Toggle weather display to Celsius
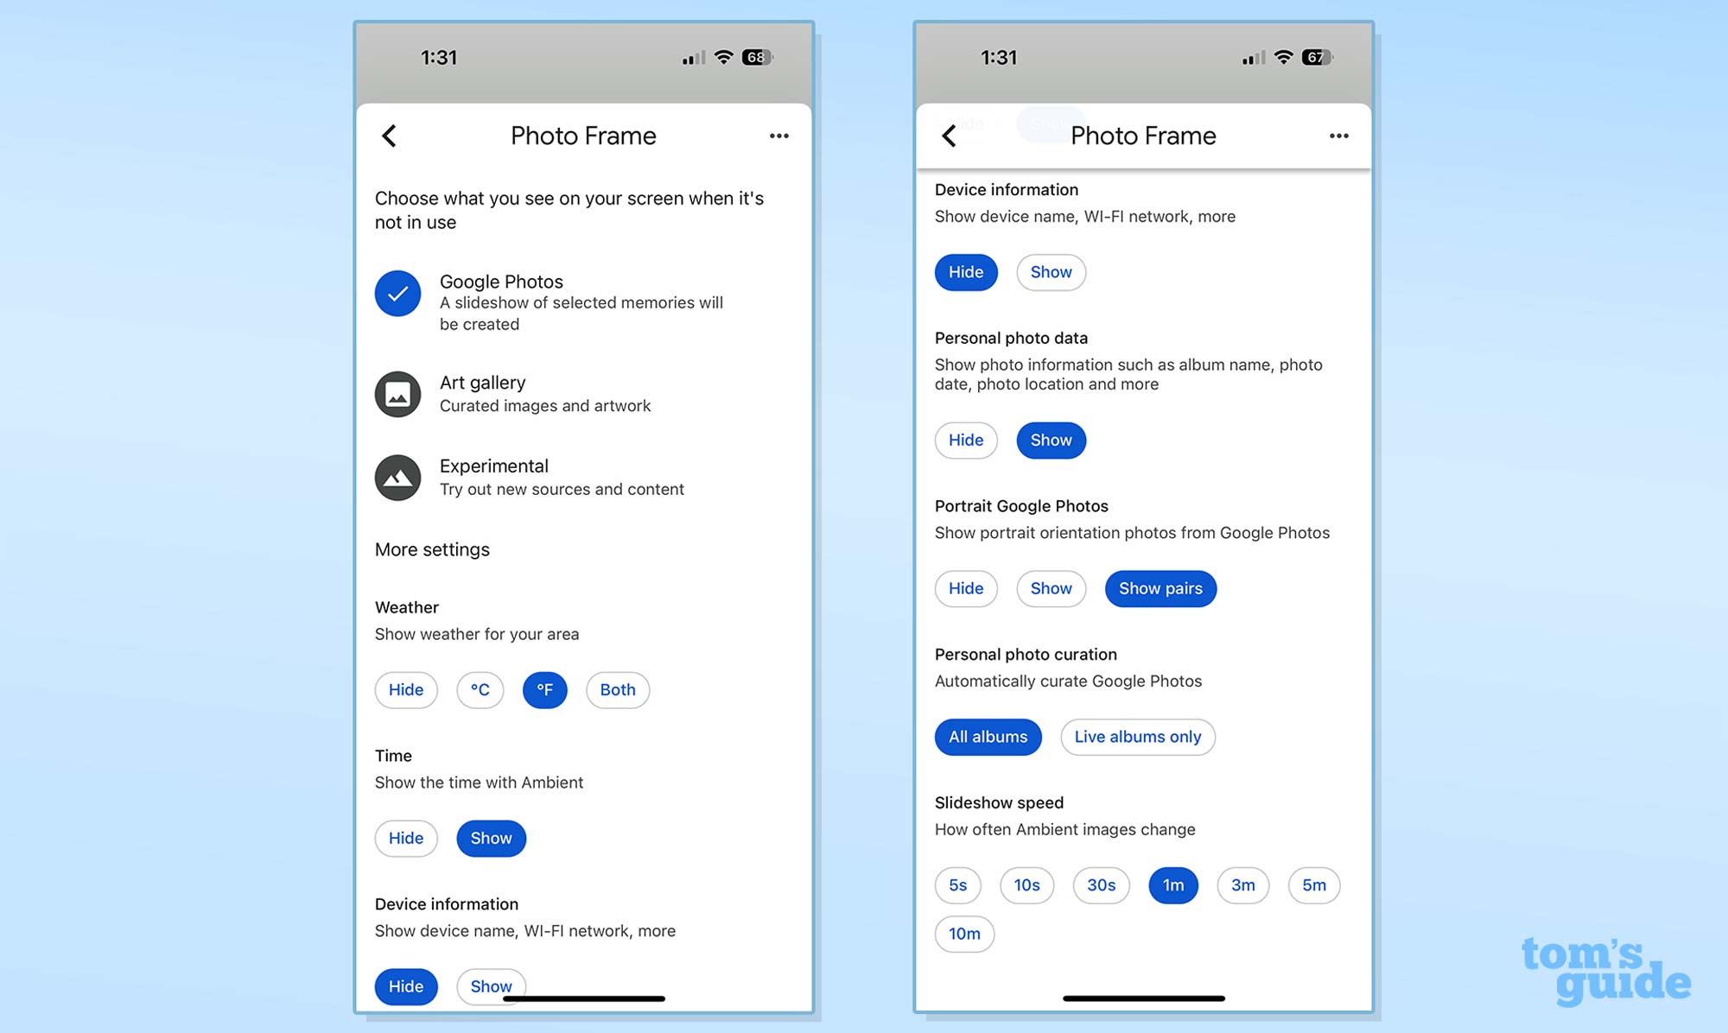The image size is (1728, 1033). (x=480, y=688)
